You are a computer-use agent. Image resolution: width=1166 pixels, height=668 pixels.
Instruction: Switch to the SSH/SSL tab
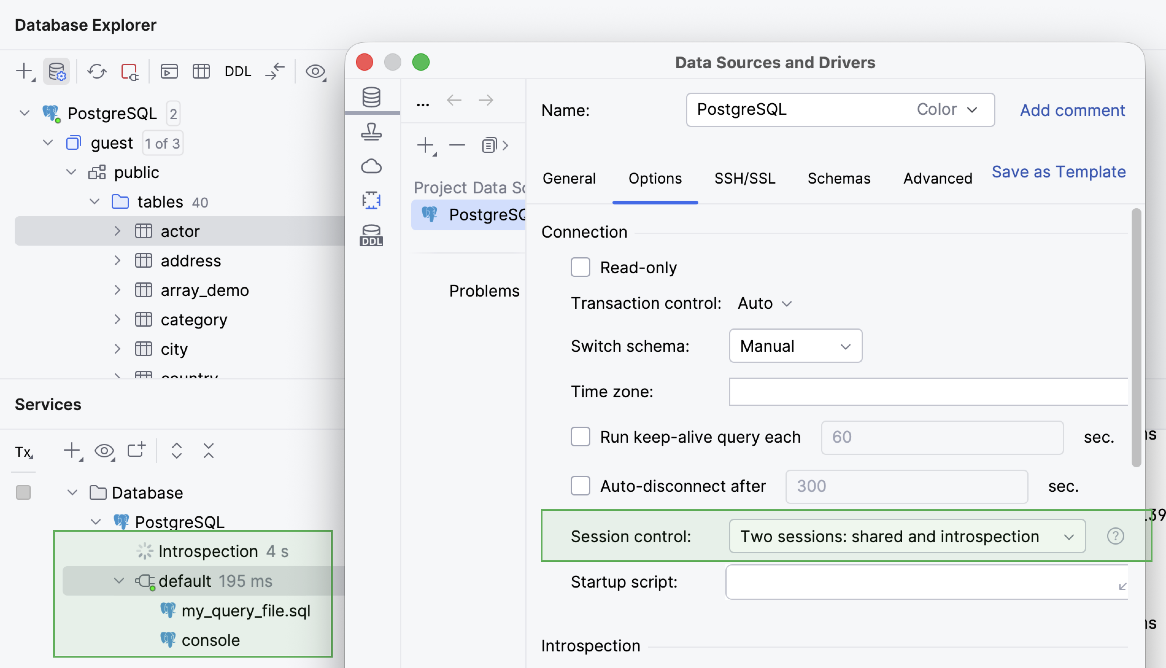pos(745,178)
